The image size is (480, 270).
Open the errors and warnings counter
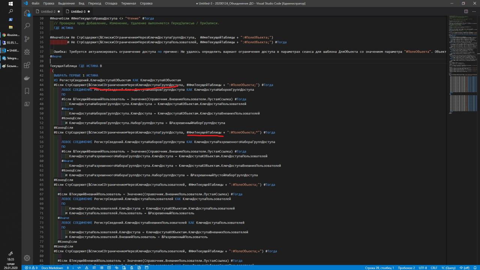(31, 268)
